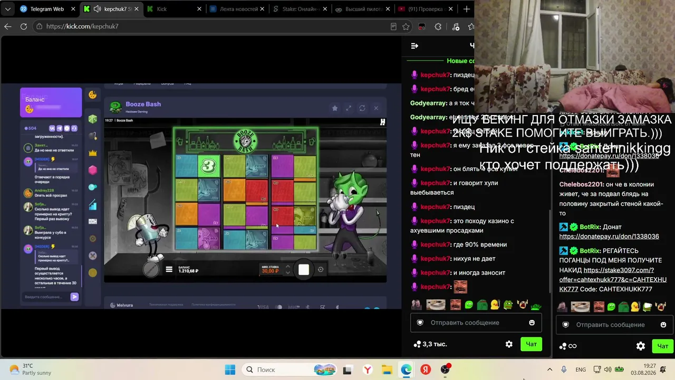Click the green Чат button in left chat
This screenshot has width=675, height=380.
[x=531, y=344]
